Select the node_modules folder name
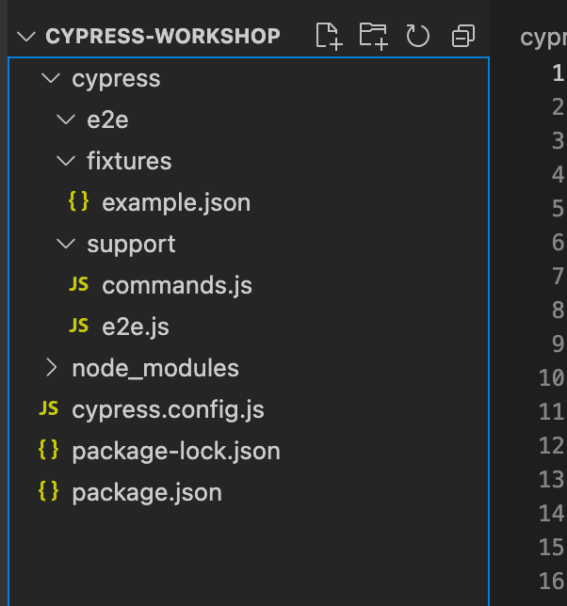 (155, 368)
